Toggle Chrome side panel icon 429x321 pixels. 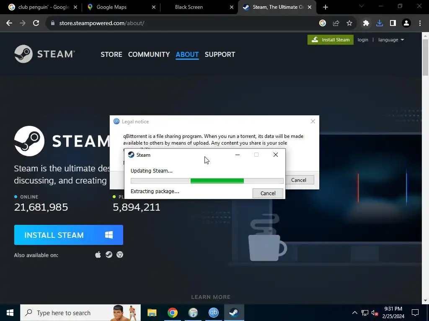(x=393, y=23)
